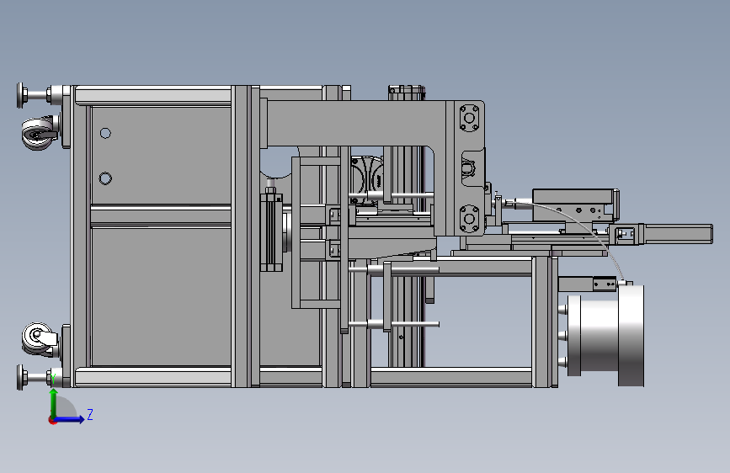
Task: Select the top horizontal aluminum profile beam
Action: (x=152, y=95)
